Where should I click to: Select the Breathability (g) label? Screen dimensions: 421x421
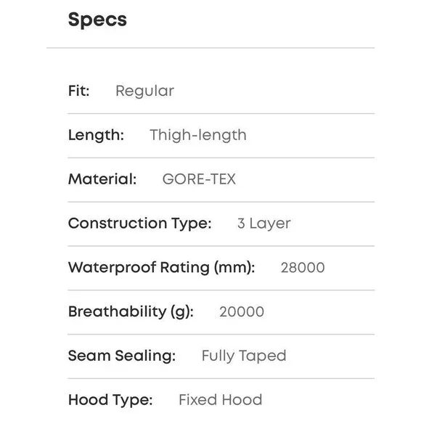coord(131,311)
